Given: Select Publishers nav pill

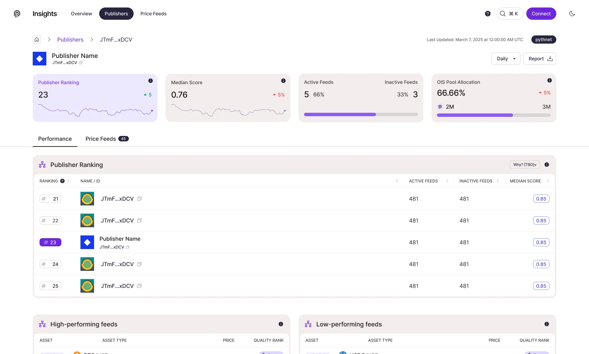Looking at the screenshot, I should pos(116,14).
